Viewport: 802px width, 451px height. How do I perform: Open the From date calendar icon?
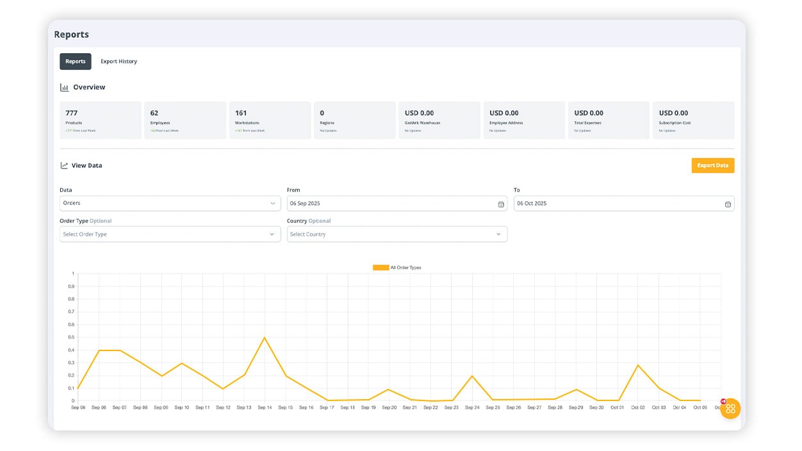501,204
